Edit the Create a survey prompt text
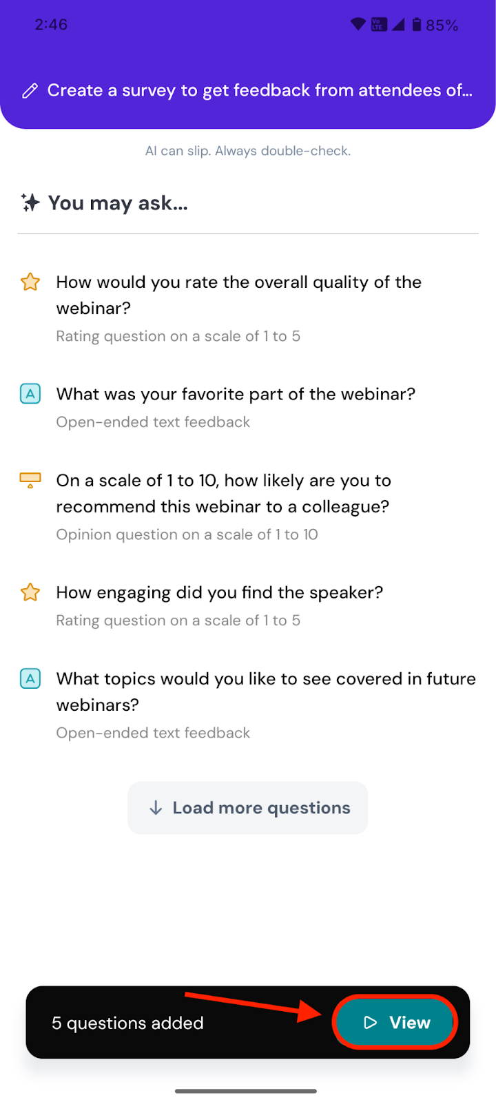The width and height of the screenshot is (496, 1102). coord(259,90)
